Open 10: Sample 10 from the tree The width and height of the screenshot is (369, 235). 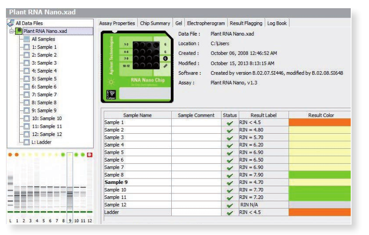coord(47,118)
